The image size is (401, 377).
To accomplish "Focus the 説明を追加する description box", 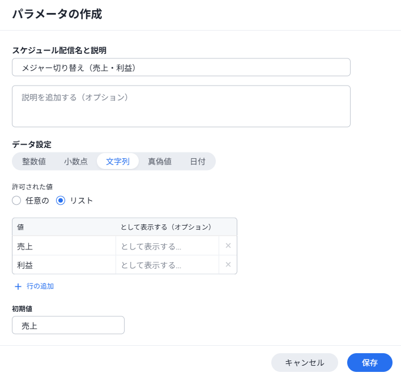I will pos(181,106).
